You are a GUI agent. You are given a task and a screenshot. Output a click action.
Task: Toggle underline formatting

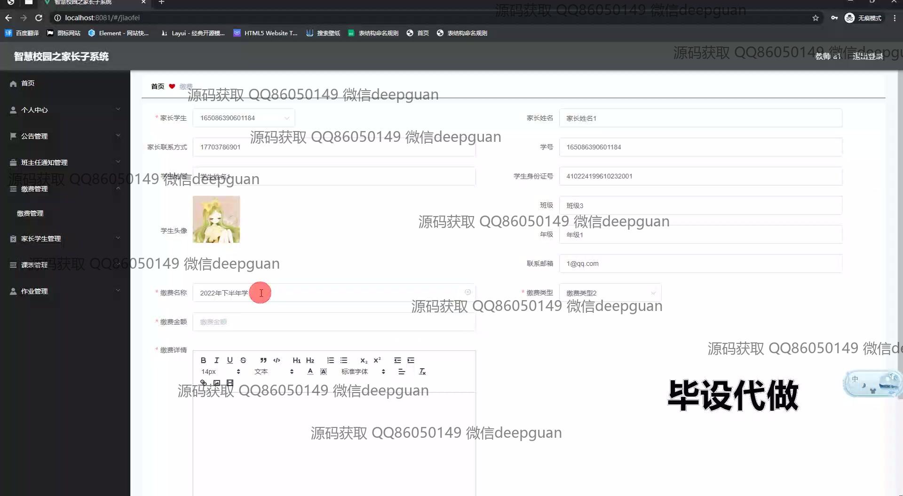point(230,360)
